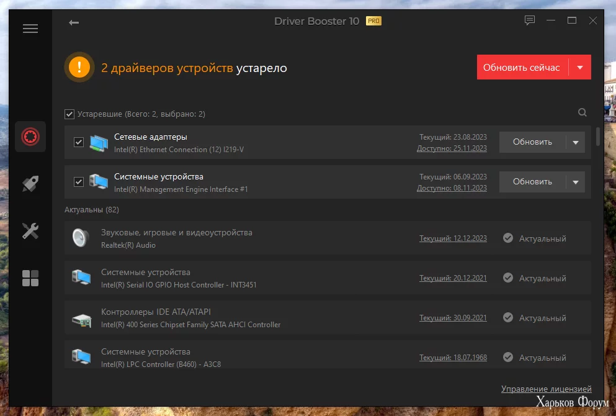Click 'Актуальный' status of SATA AHCI Controller
616x416 pixels.
coord(543,318)
